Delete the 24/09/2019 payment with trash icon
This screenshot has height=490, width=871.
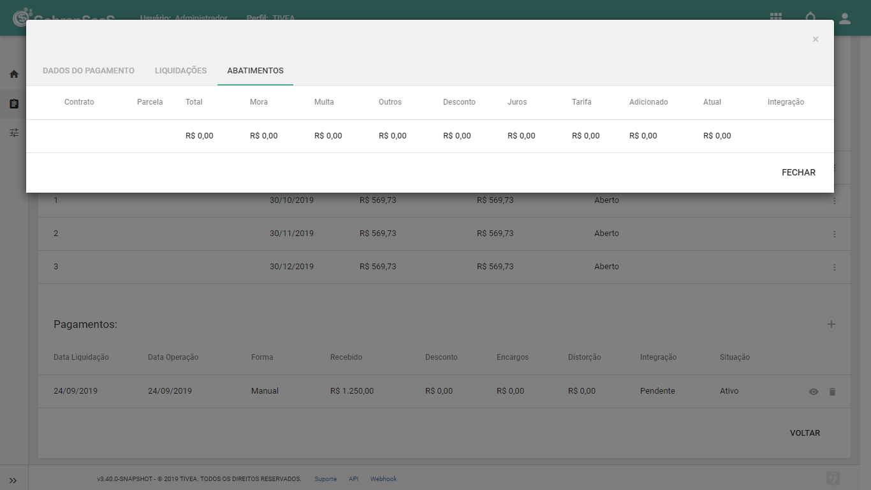[x=832, y=392]
